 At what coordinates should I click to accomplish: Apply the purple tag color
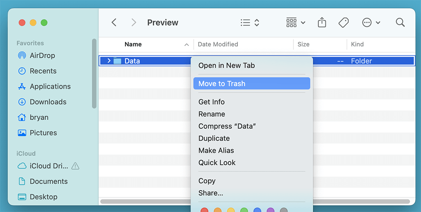[270, 210]
